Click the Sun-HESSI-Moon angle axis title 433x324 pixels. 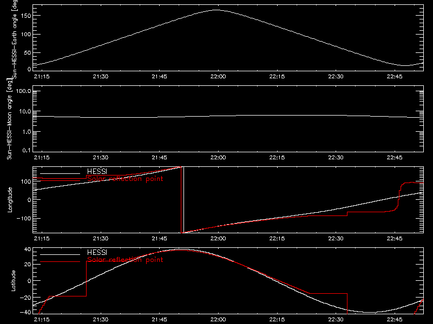(9, 119)
